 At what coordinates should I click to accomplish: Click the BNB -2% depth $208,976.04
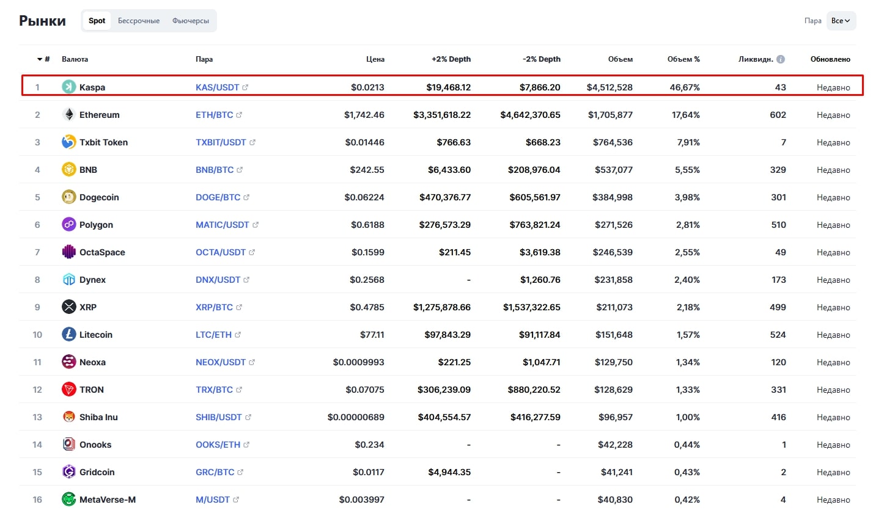tap(534, 170)
